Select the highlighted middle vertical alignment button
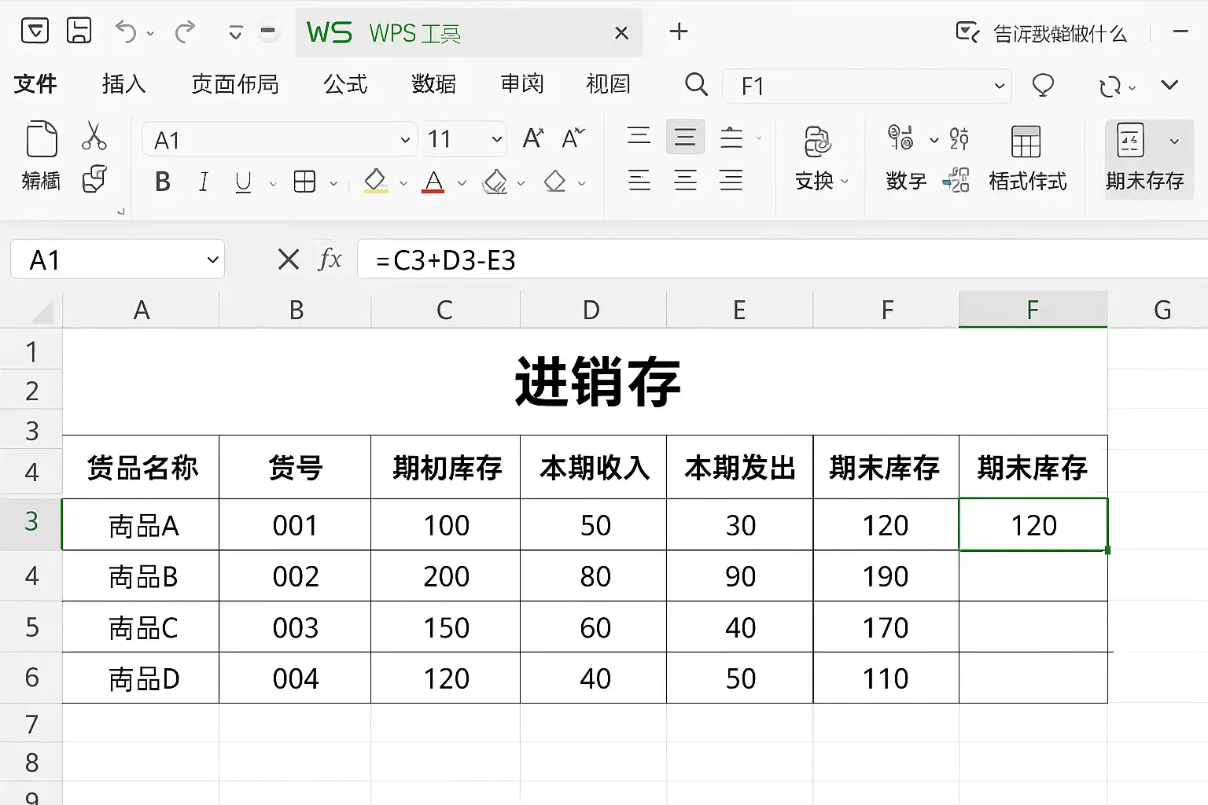1208x805 pixels. (x=685, y=138)
